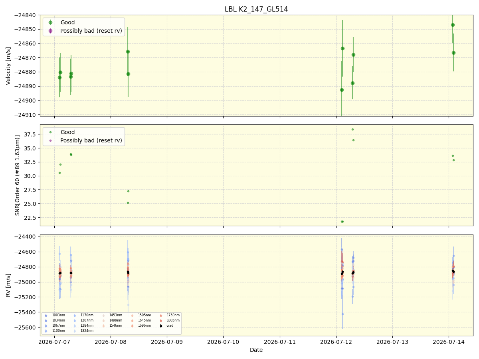The width and height of the screenshot is (479, 359).
Task: Click the purple Possibly bad marker in SNR legend
Action: 50,140
